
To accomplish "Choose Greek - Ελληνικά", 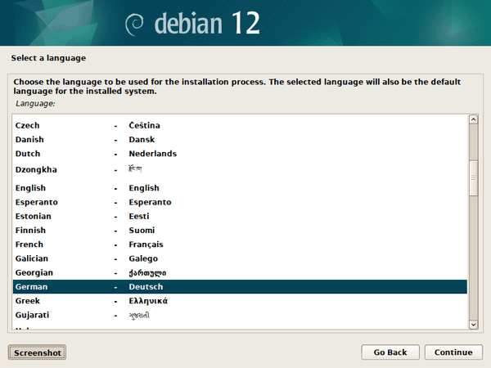I will click(28, 300).
